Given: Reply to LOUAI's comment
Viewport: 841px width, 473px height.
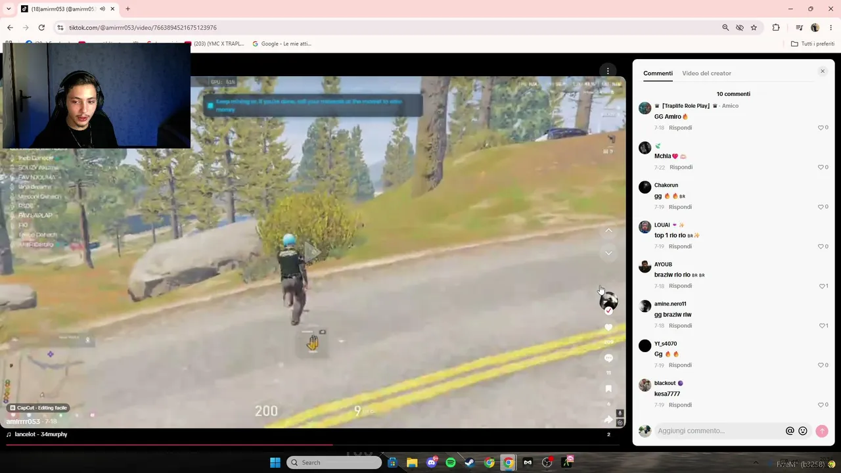Looking at the screenshot, I should point(680,246).
